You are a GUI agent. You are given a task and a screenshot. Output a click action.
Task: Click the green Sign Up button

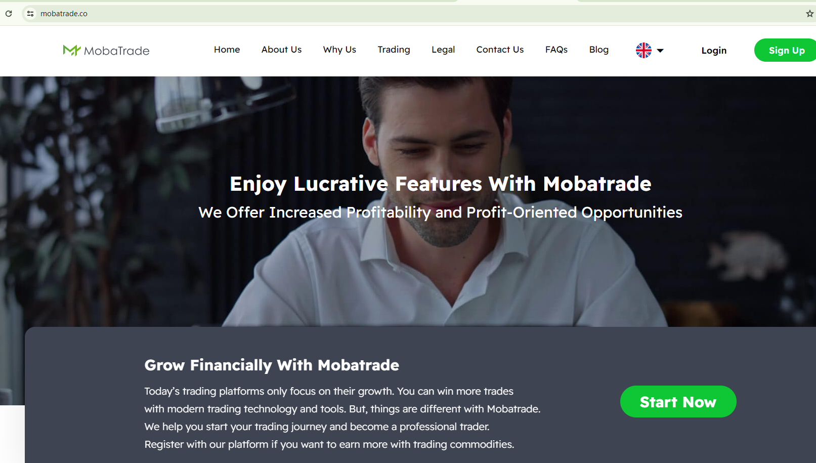(785, 50)
